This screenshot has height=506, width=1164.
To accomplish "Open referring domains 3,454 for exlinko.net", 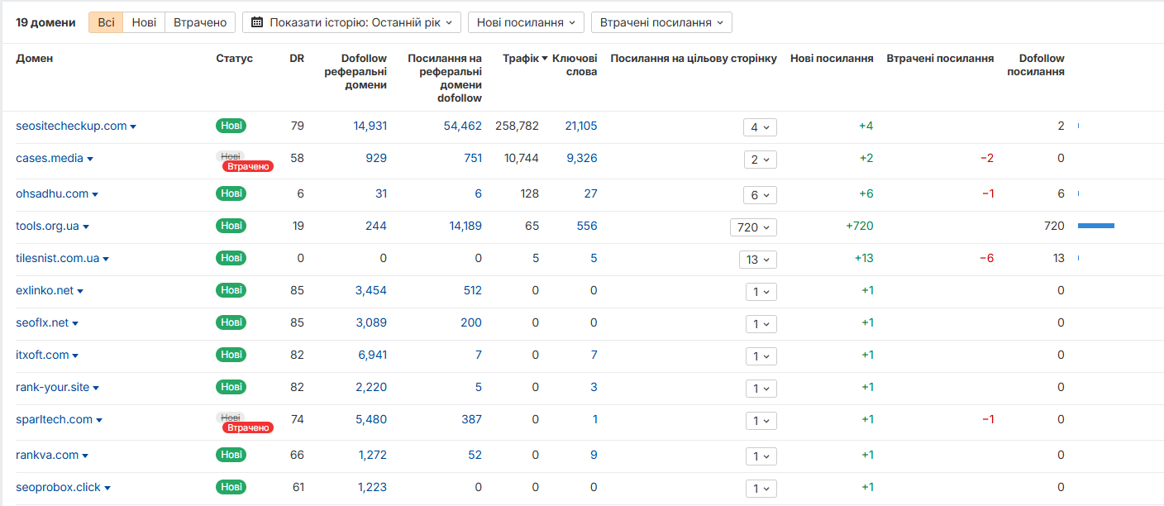I will click(x=371, y=290).
